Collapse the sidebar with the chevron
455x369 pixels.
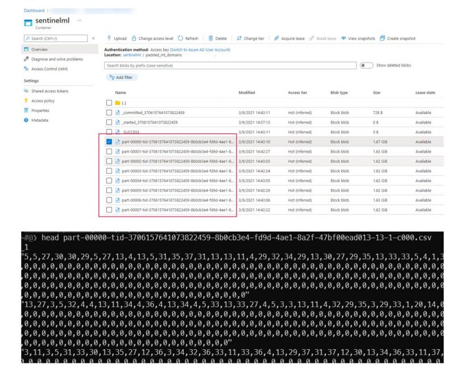pyautogui.click(x=93, y=38)
